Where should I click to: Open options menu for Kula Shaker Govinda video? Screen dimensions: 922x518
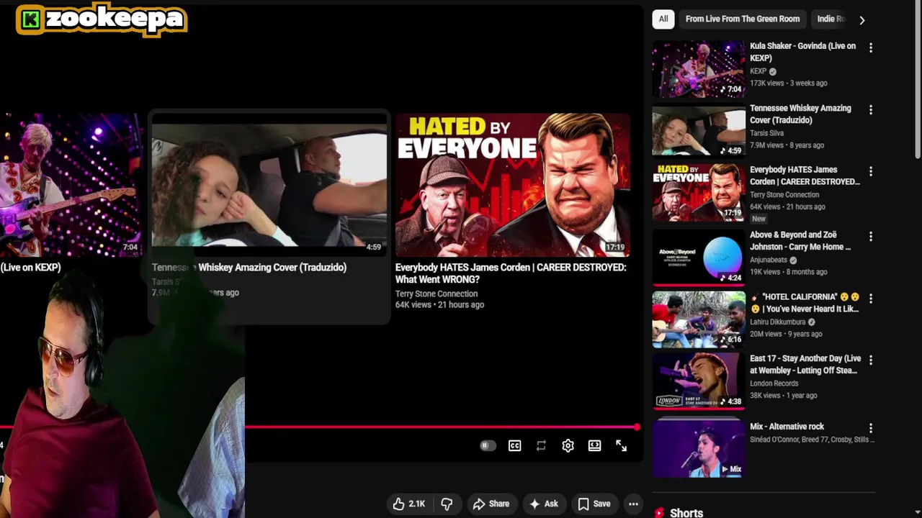[871, 48]
